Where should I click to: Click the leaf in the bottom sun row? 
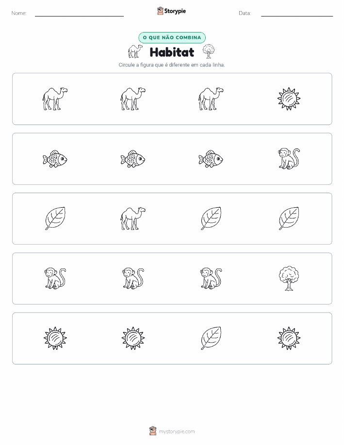pyautogui.click(x=211, y=338)
